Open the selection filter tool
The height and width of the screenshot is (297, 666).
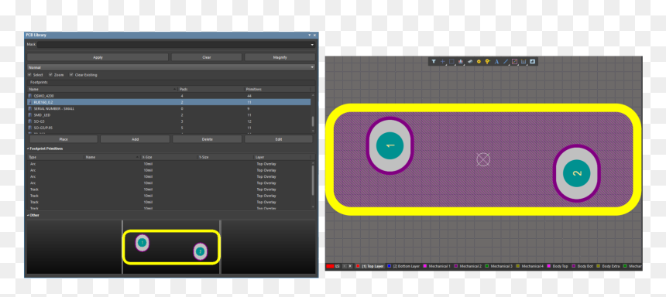pyautogui.click(x=433, y=62)
